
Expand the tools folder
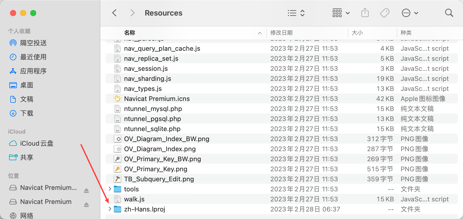[110, 189]
